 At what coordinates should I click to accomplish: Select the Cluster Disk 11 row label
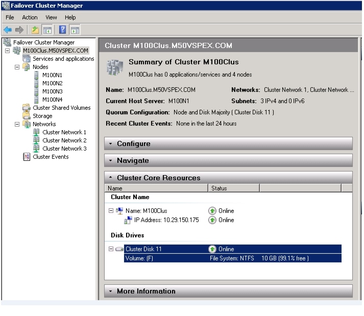pyautogui.click(x=143, y=249)
